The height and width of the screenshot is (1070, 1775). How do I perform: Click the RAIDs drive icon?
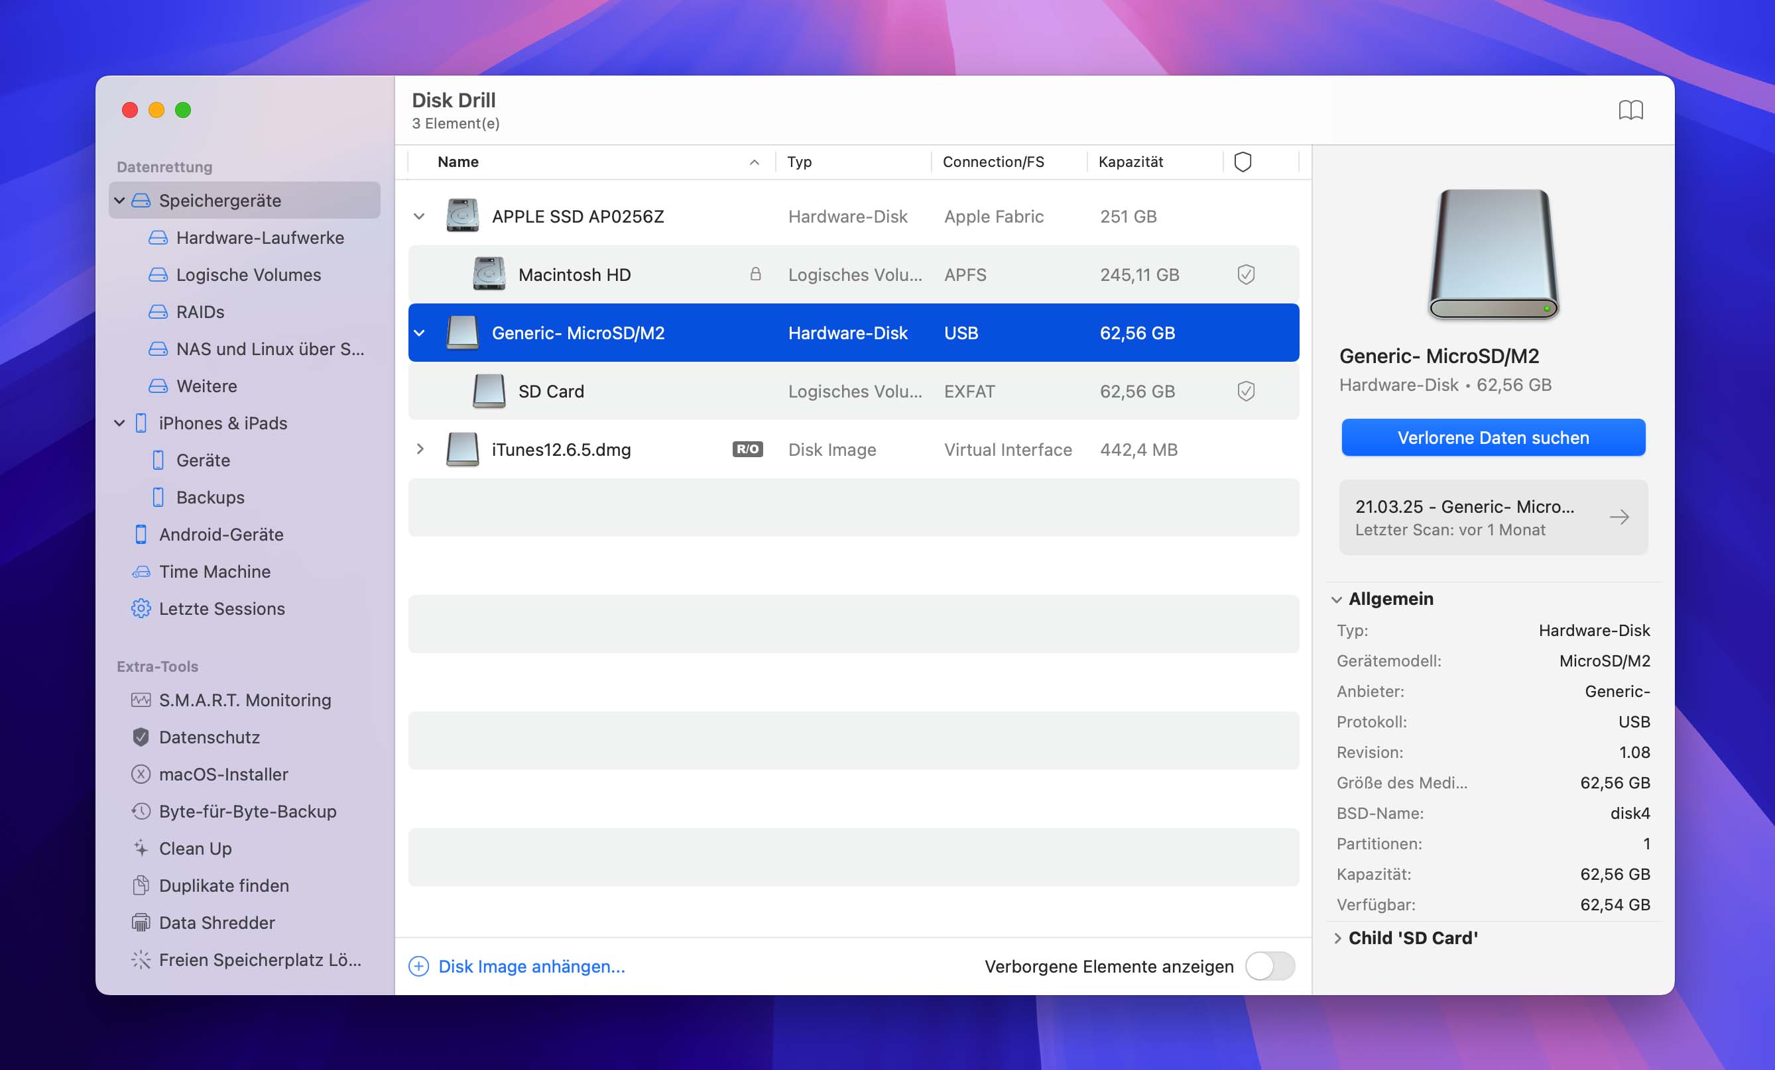point(158,312)
